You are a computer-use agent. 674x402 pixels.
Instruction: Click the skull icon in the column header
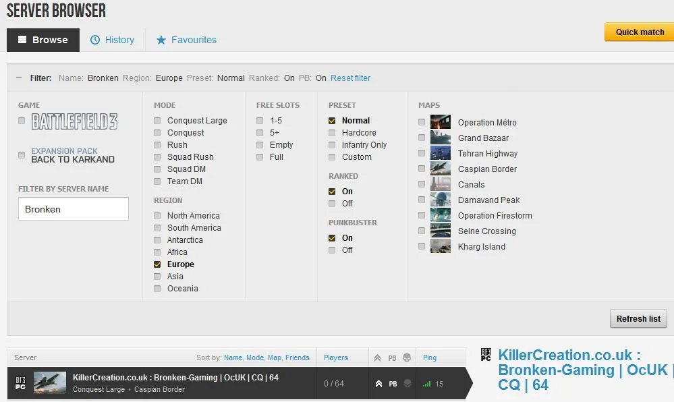point(407,357)
